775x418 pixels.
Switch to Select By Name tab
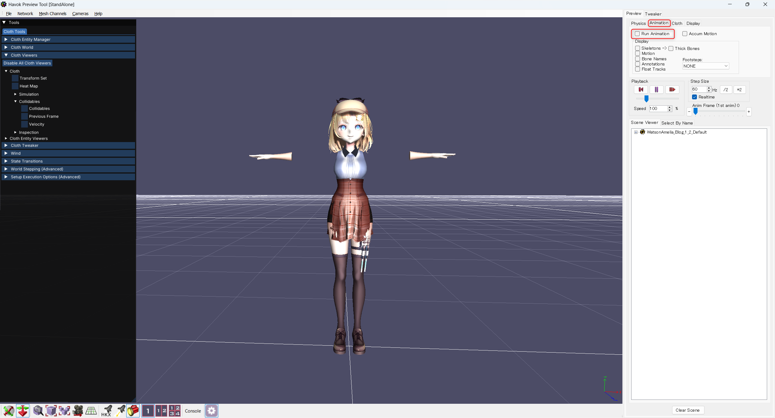677,123
